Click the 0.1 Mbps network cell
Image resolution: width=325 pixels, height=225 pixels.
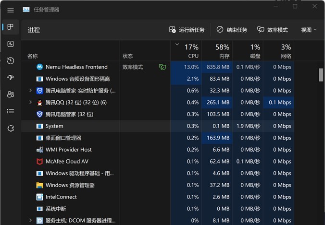click(x=278, y=102)
